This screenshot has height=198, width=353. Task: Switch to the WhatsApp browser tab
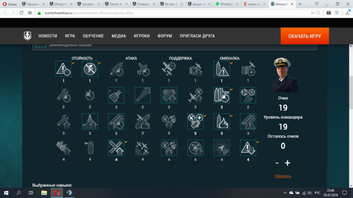click(226, 4)
